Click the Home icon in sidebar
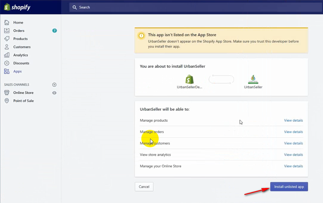This screenshot has height=203, width=323. tap(7, 22)
